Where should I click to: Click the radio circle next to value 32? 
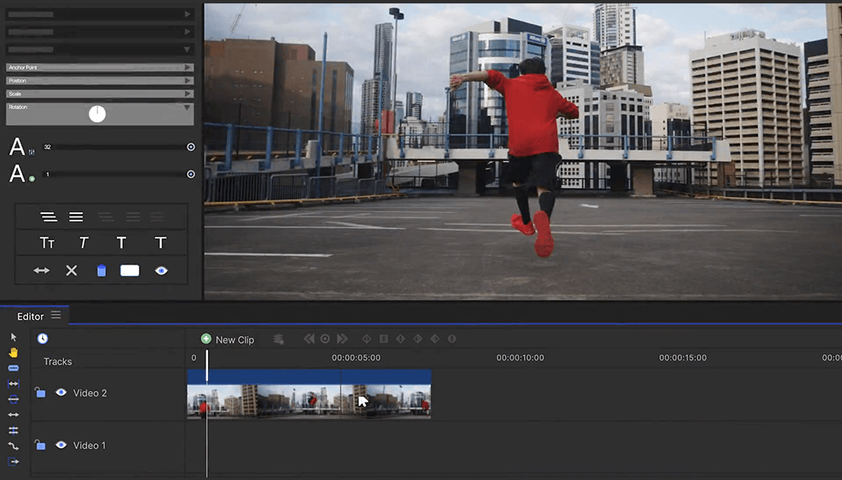[190, 147]
